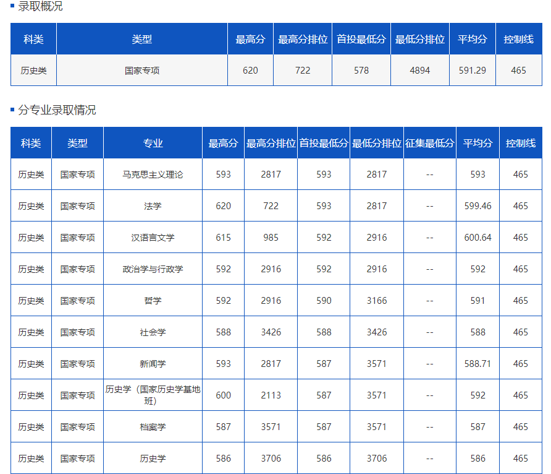
Task: Click rank 985 in 汉语言文学 row
Action: pyautogui.click(x=271, y=238)
